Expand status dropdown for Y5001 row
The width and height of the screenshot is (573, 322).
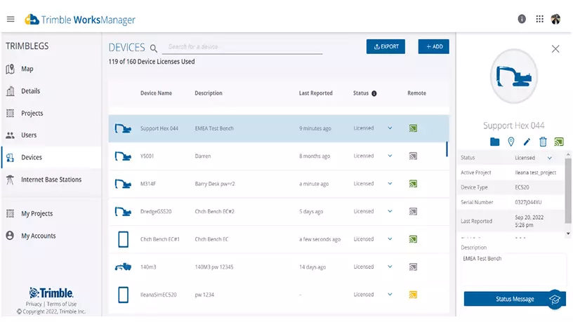(x=390, y=156)
